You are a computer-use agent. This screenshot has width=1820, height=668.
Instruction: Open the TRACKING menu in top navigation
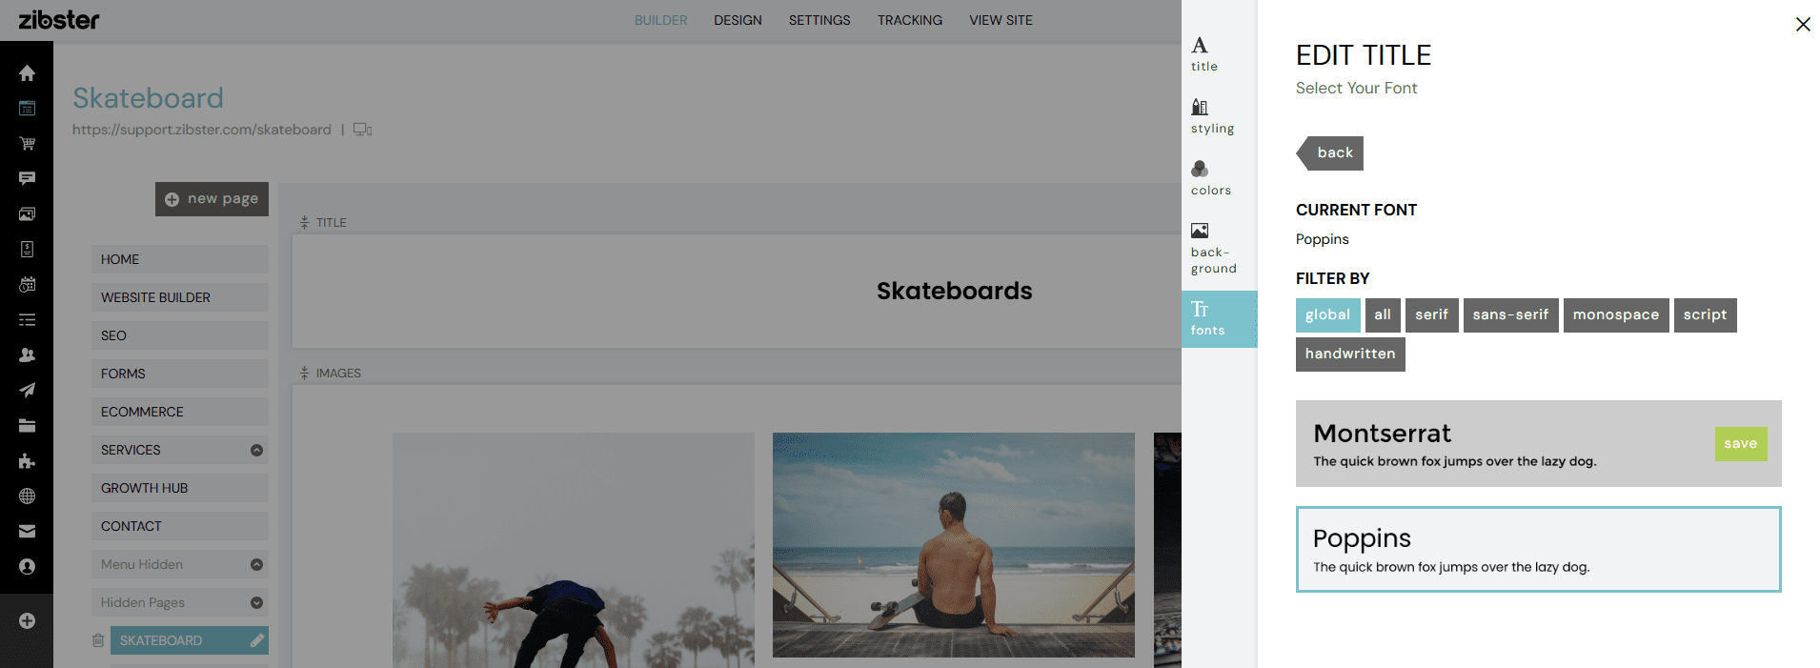910,20
